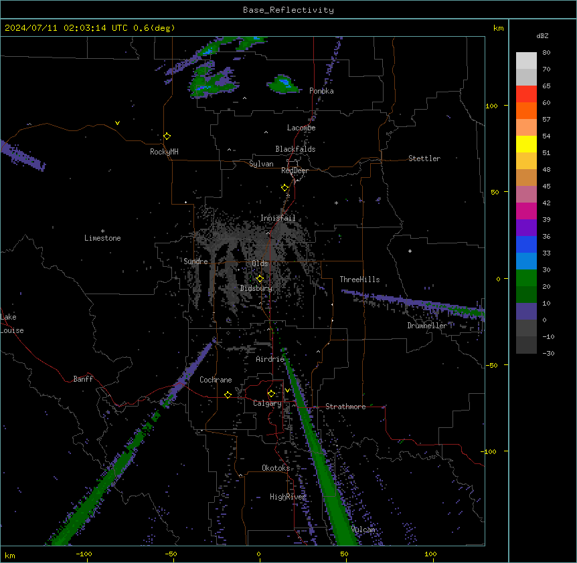Click the yellow diamond marker above Calgary
577x563 pixels.
[271, 394]
